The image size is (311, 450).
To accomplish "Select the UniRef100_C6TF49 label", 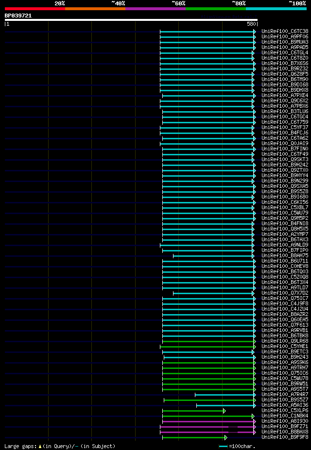I will coord(285,154).
